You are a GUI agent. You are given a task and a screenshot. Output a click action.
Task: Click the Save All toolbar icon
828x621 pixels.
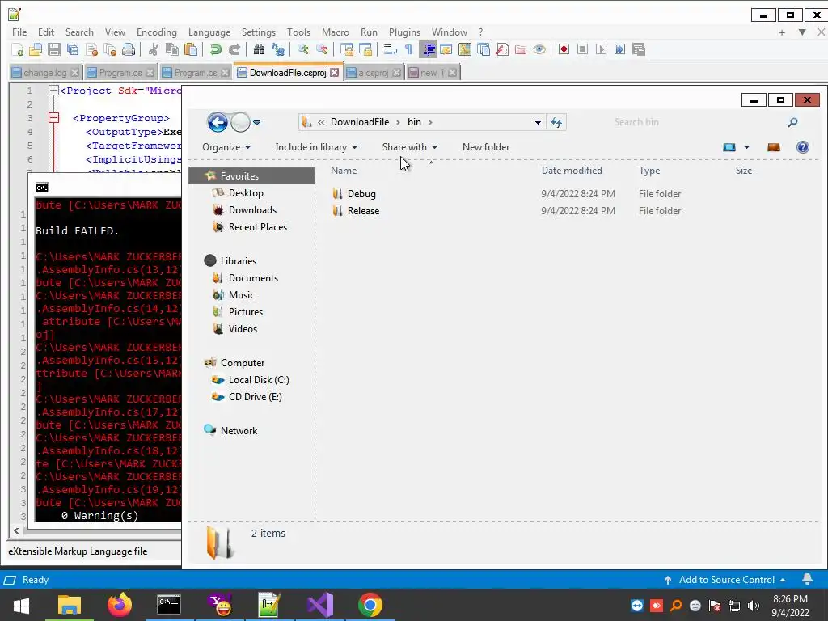pyautogui.click(x=73, y=49)
